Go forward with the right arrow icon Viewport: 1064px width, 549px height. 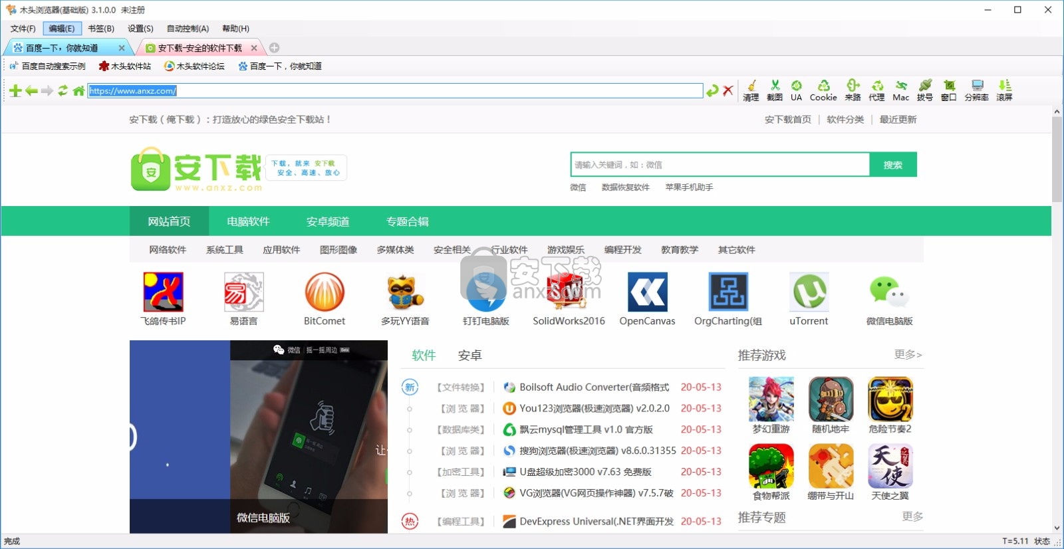tap(47, 91)
